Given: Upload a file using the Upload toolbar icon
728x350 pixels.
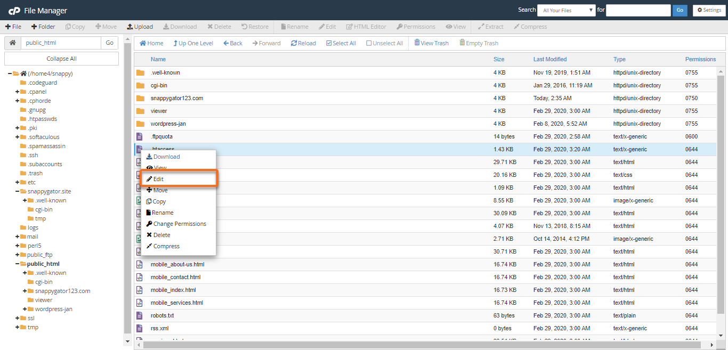Looking at the screenshot, I should [140, 26].
